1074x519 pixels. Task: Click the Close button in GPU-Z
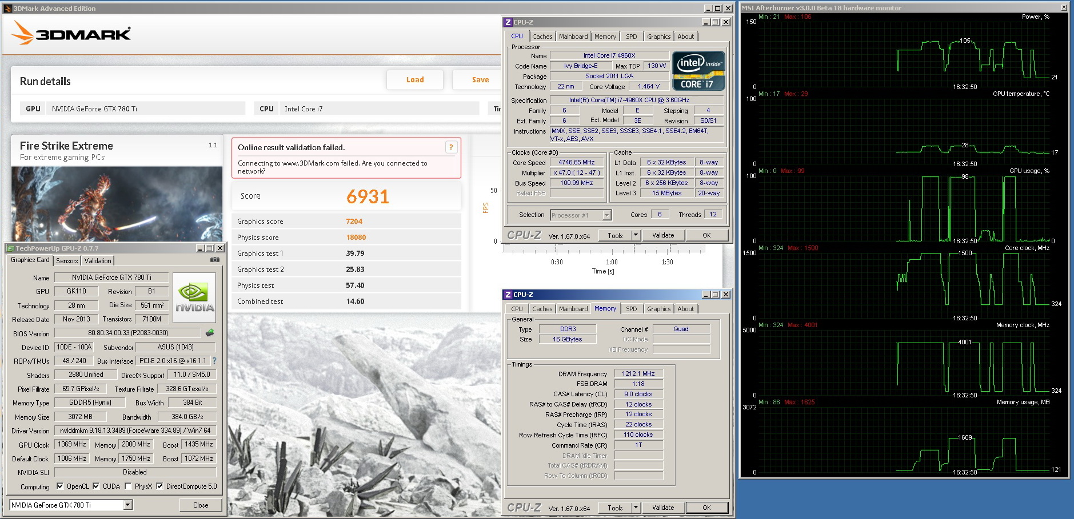point(201,505)
